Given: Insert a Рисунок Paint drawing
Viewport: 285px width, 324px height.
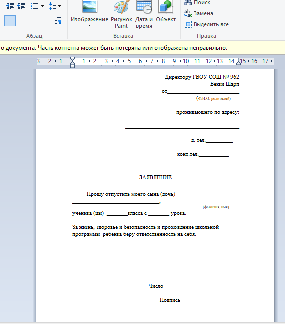Looking at the screenshot, I should pos(121,14).
